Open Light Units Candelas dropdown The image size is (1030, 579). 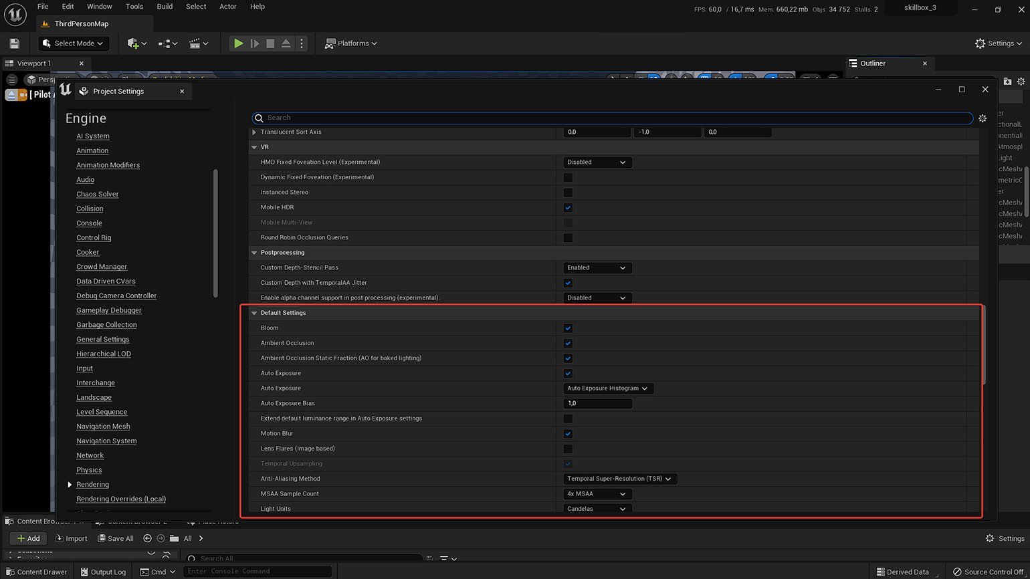tap(597, 509)
